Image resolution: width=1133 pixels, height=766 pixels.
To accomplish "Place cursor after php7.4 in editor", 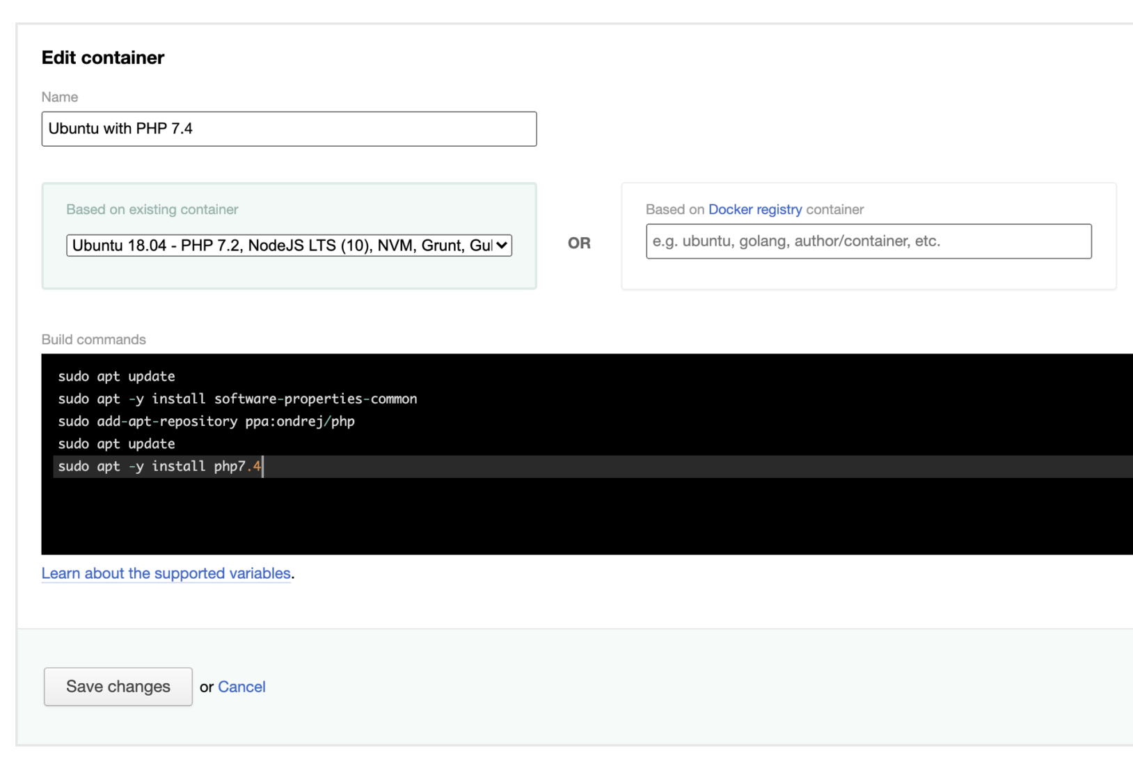I will click(262, 466).
